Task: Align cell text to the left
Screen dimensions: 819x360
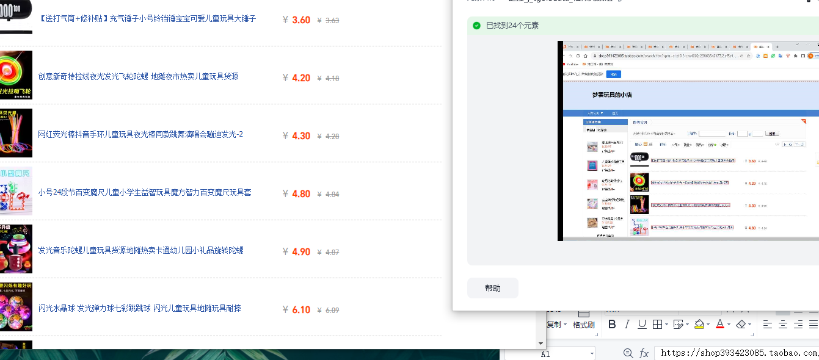Action: 768,324
